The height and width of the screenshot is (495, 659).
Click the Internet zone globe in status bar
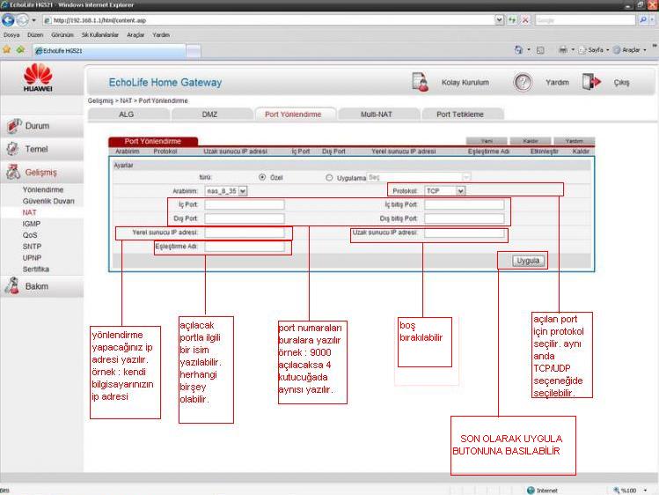[531, 491]
